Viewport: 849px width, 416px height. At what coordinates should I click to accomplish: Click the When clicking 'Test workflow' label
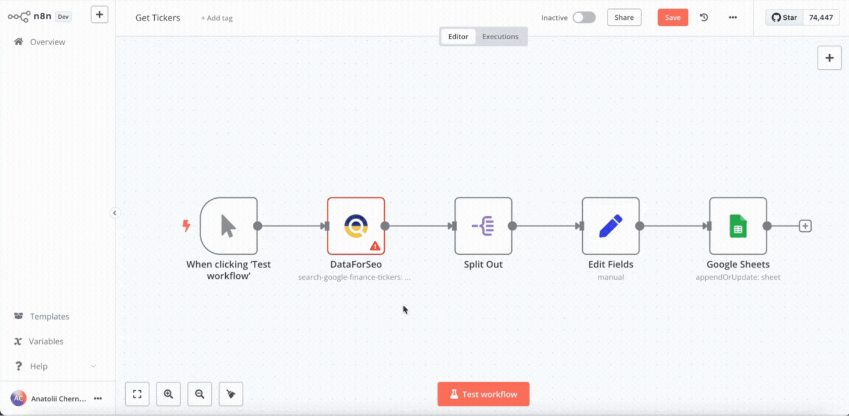pyautogui.click(x=229, y=270)
